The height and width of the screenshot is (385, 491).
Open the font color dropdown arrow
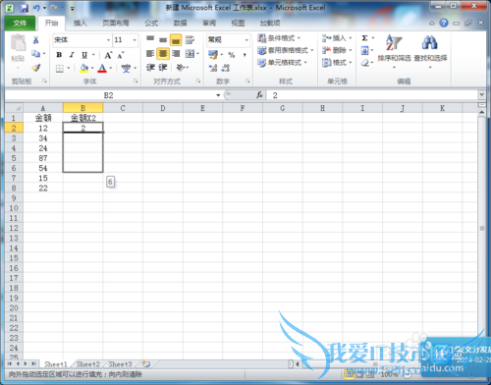pyautogui.click(x=110, y=68)
